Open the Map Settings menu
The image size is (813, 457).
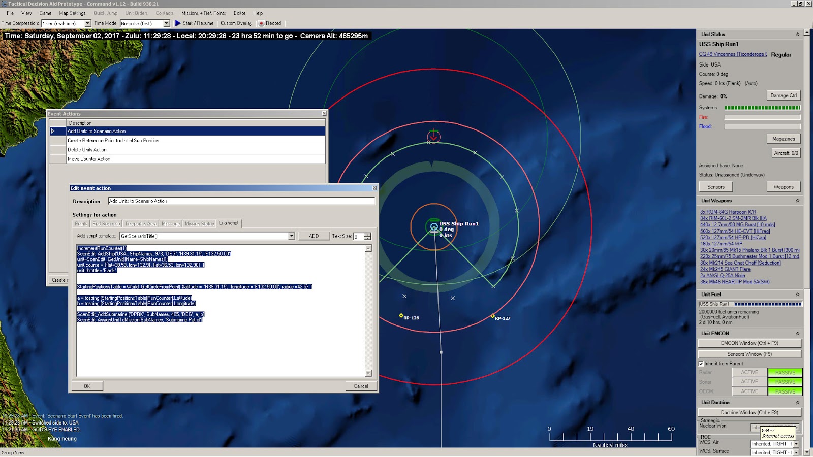72,13
